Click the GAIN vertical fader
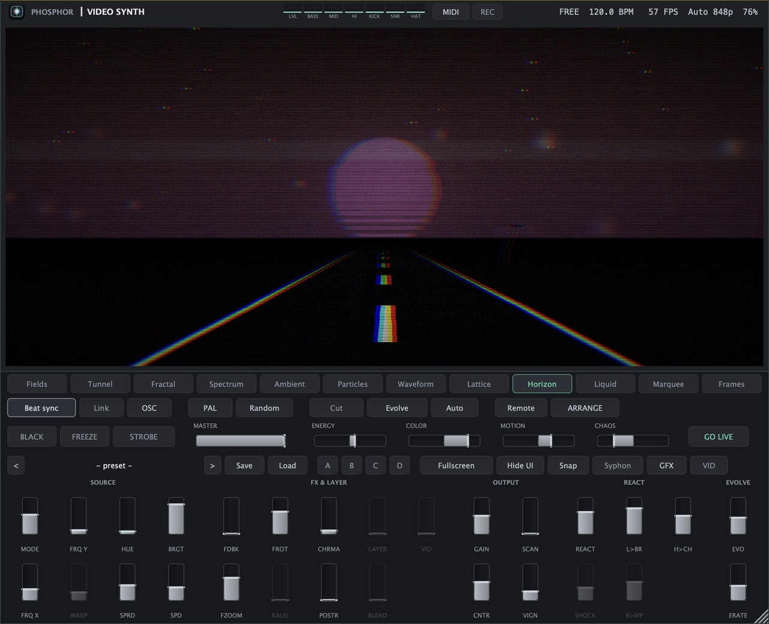This screenshot has width=769, height=624. tap(481, 516)
